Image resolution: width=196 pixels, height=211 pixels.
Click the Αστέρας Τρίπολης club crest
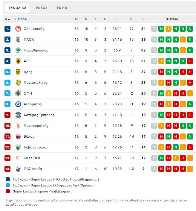point(18,115)
